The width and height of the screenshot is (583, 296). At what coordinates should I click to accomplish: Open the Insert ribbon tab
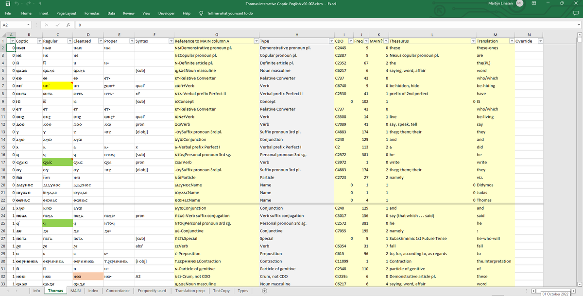[x=44, y=13]
